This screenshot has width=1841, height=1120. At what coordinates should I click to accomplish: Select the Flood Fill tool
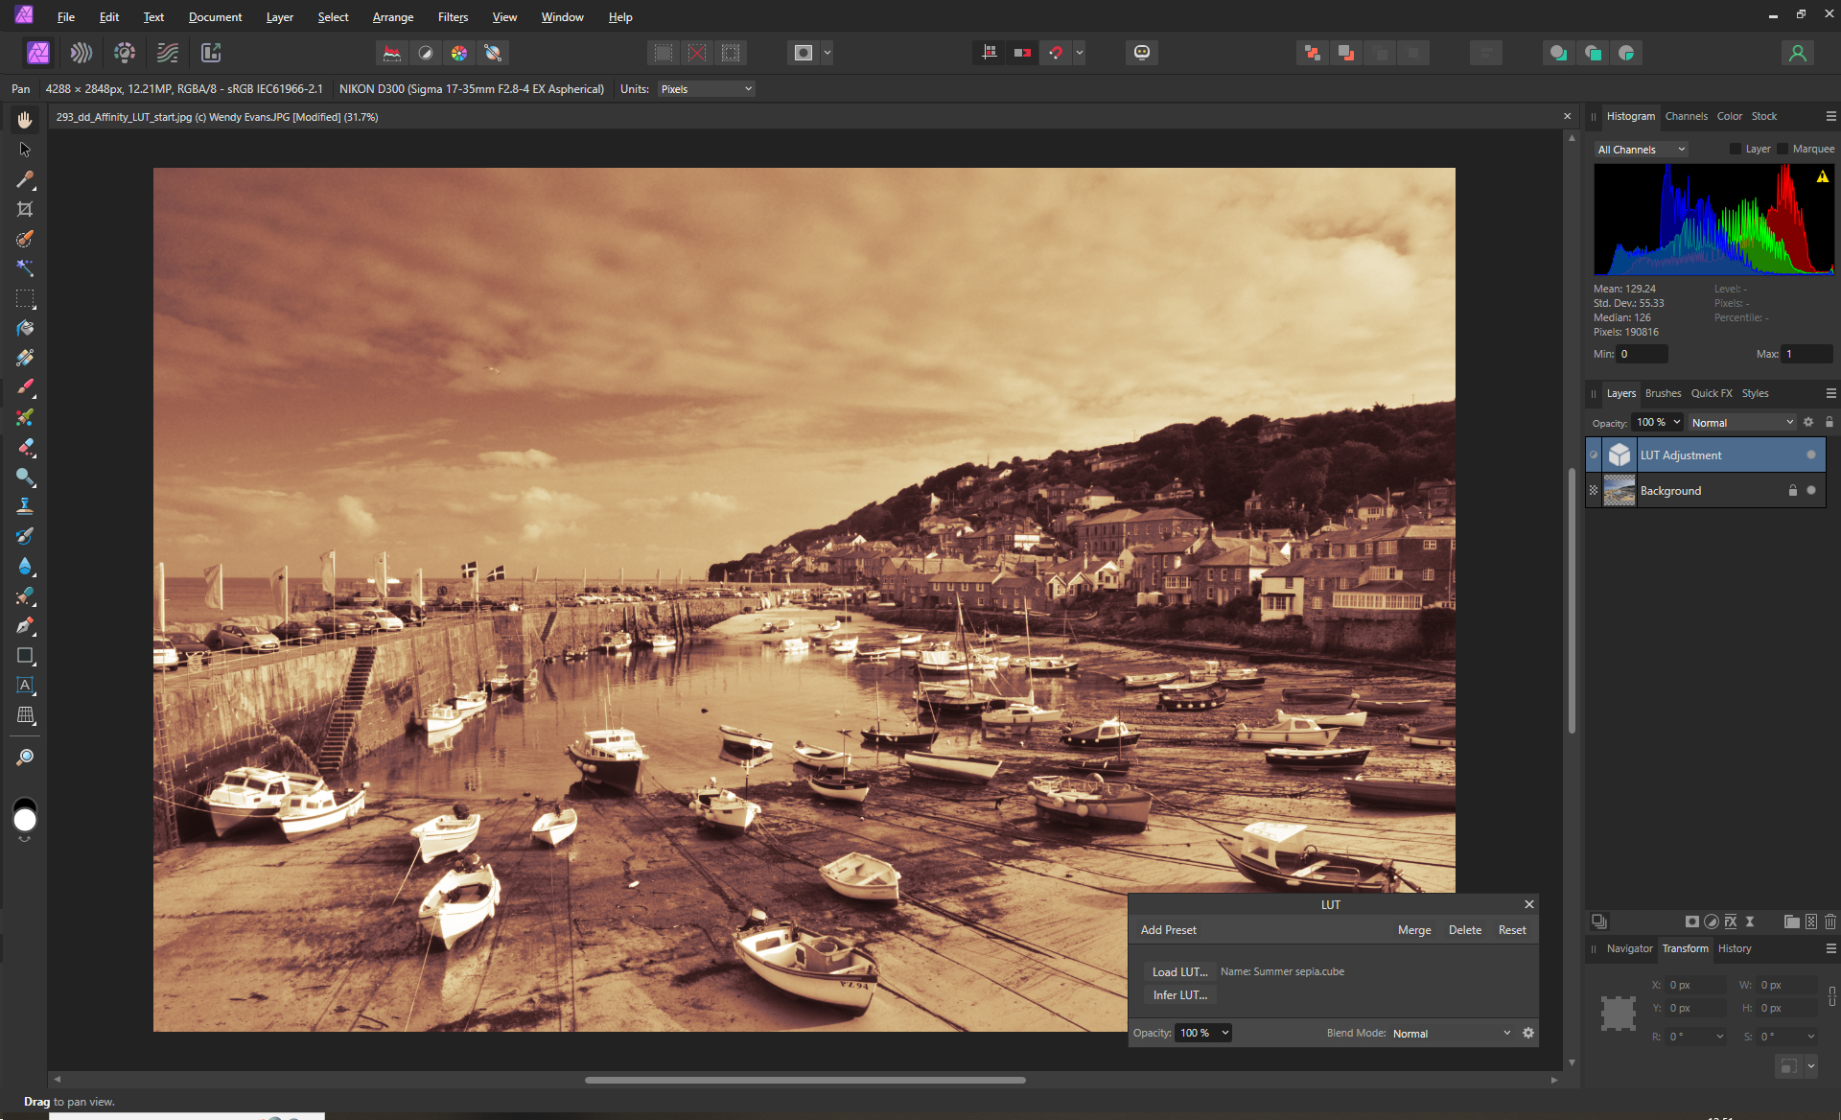click(25, 328)
